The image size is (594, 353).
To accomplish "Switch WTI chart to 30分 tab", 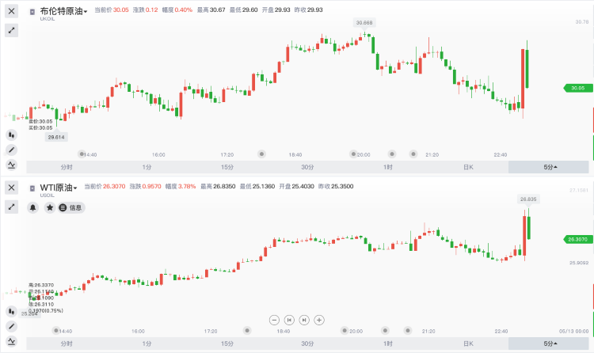I will coord(307,344).
